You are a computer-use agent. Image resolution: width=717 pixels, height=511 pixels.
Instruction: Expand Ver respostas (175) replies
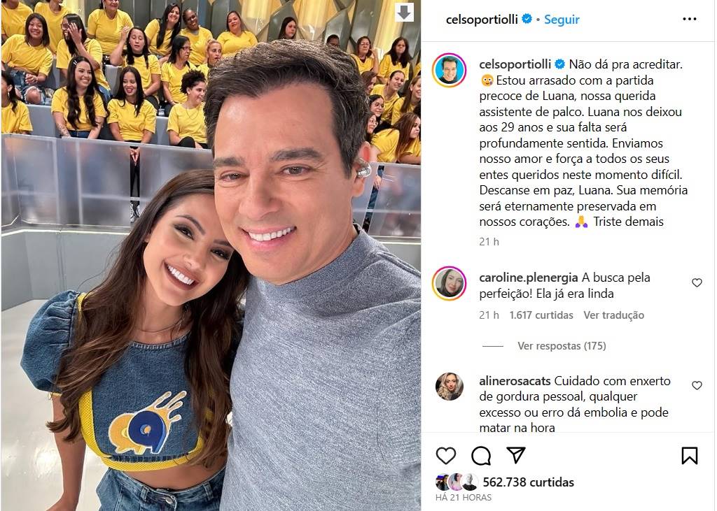(562, 346)
